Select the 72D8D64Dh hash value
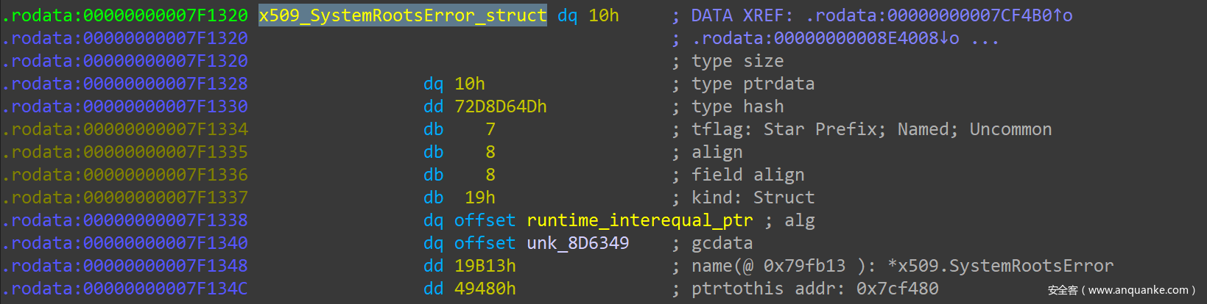 [x=500, y=106]
